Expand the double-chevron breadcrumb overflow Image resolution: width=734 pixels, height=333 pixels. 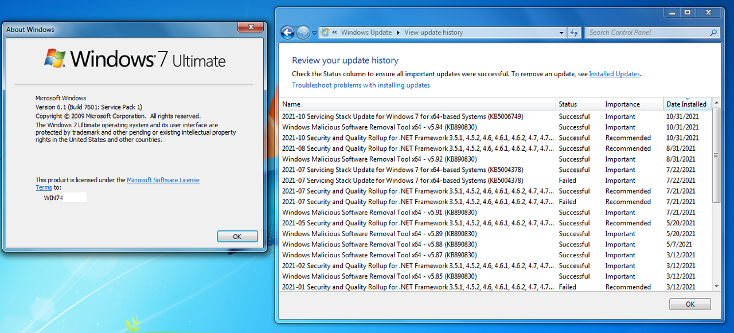tap(334, 33)
